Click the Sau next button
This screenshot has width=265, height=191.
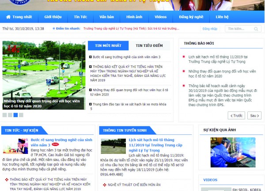click(254, 115)
